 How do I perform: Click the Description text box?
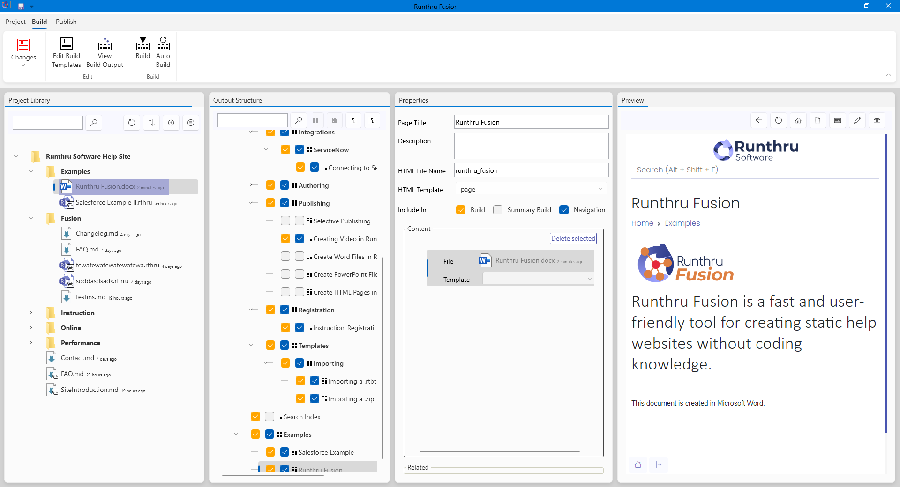pos(531,146)
